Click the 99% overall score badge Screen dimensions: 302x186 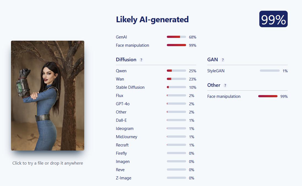(x=273, y=19)
